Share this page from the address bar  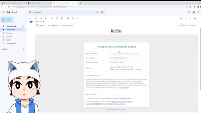coord(187,7)
